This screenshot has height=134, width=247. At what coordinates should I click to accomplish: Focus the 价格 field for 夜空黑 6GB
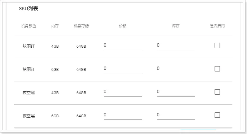pos(123,115)
